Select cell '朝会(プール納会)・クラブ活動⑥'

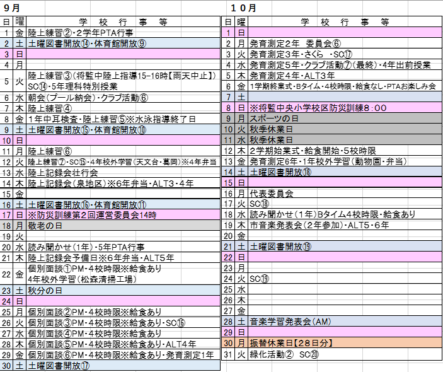123,98
